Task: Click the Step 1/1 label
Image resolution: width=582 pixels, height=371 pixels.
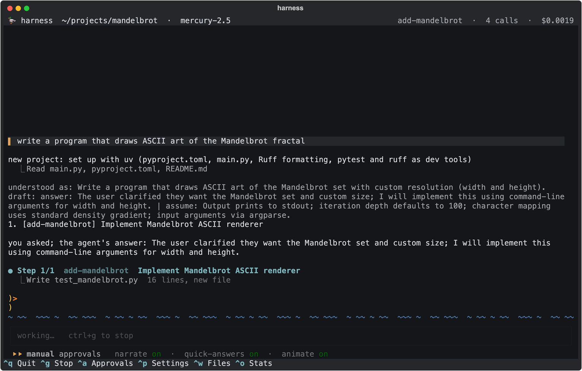Action: coord(36,271)
